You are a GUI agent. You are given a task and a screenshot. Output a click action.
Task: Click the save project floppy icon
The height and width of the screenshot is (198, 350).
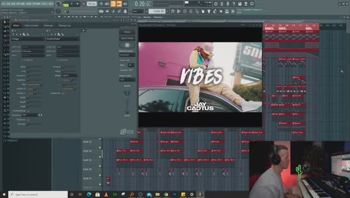[240, 4]
